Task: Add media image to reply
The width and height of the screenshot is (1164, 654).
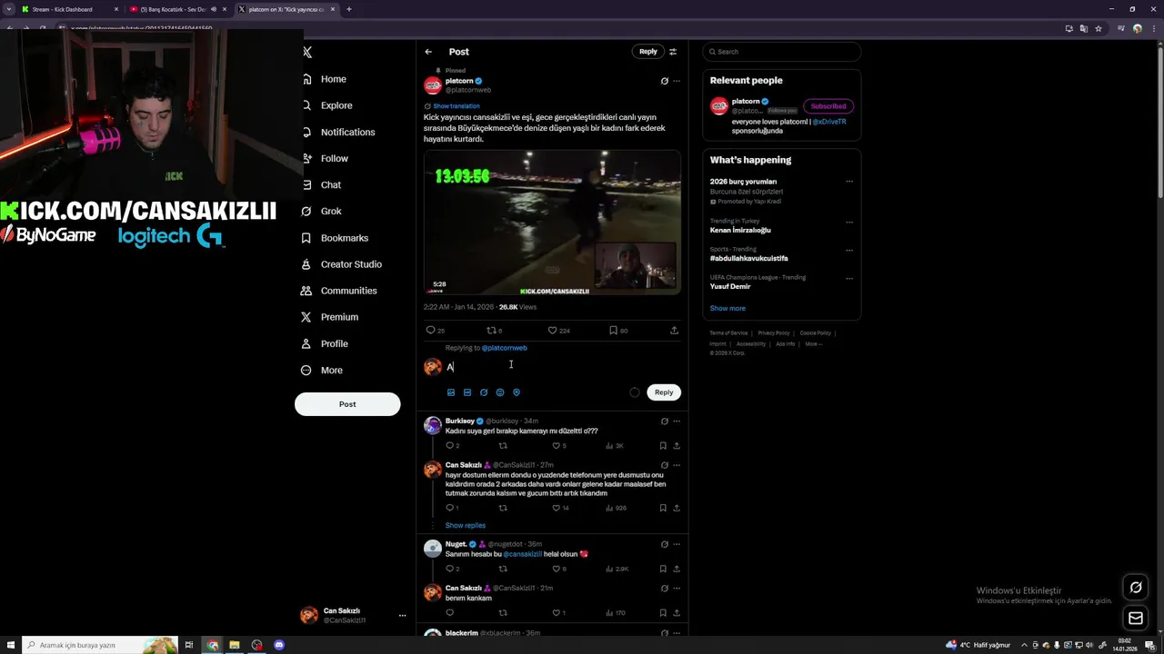Action: click(450, 392)
